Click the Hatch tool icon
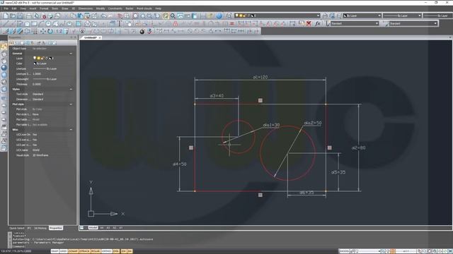This screenshot has width=453, height=254. (x=79, y=23)
